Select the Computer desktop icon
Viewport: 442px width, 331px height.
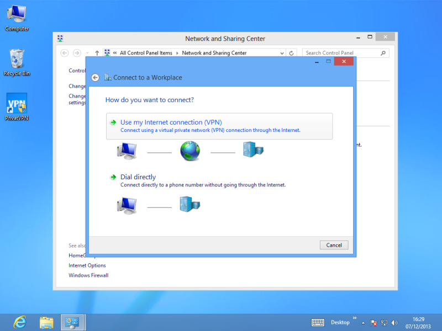17,18
